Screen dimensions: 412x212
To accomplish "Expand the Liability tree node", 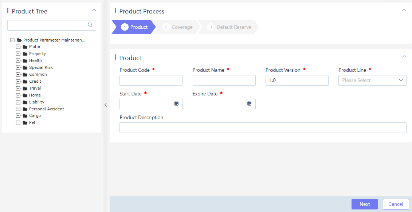I will pyautogui.click(x=18, y=102).
